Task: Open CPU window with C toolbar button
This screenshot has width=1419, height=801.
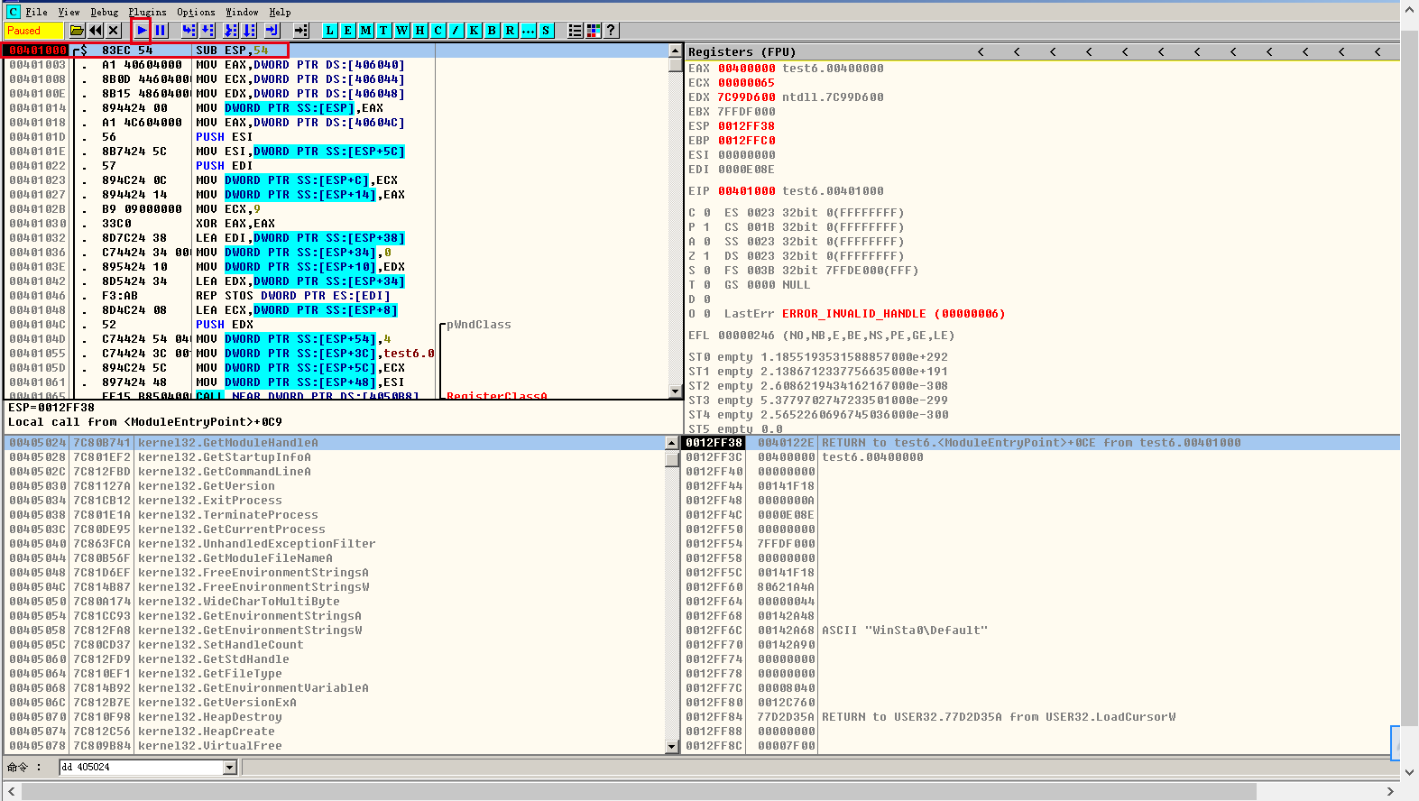Action: [x=438, y=31]
